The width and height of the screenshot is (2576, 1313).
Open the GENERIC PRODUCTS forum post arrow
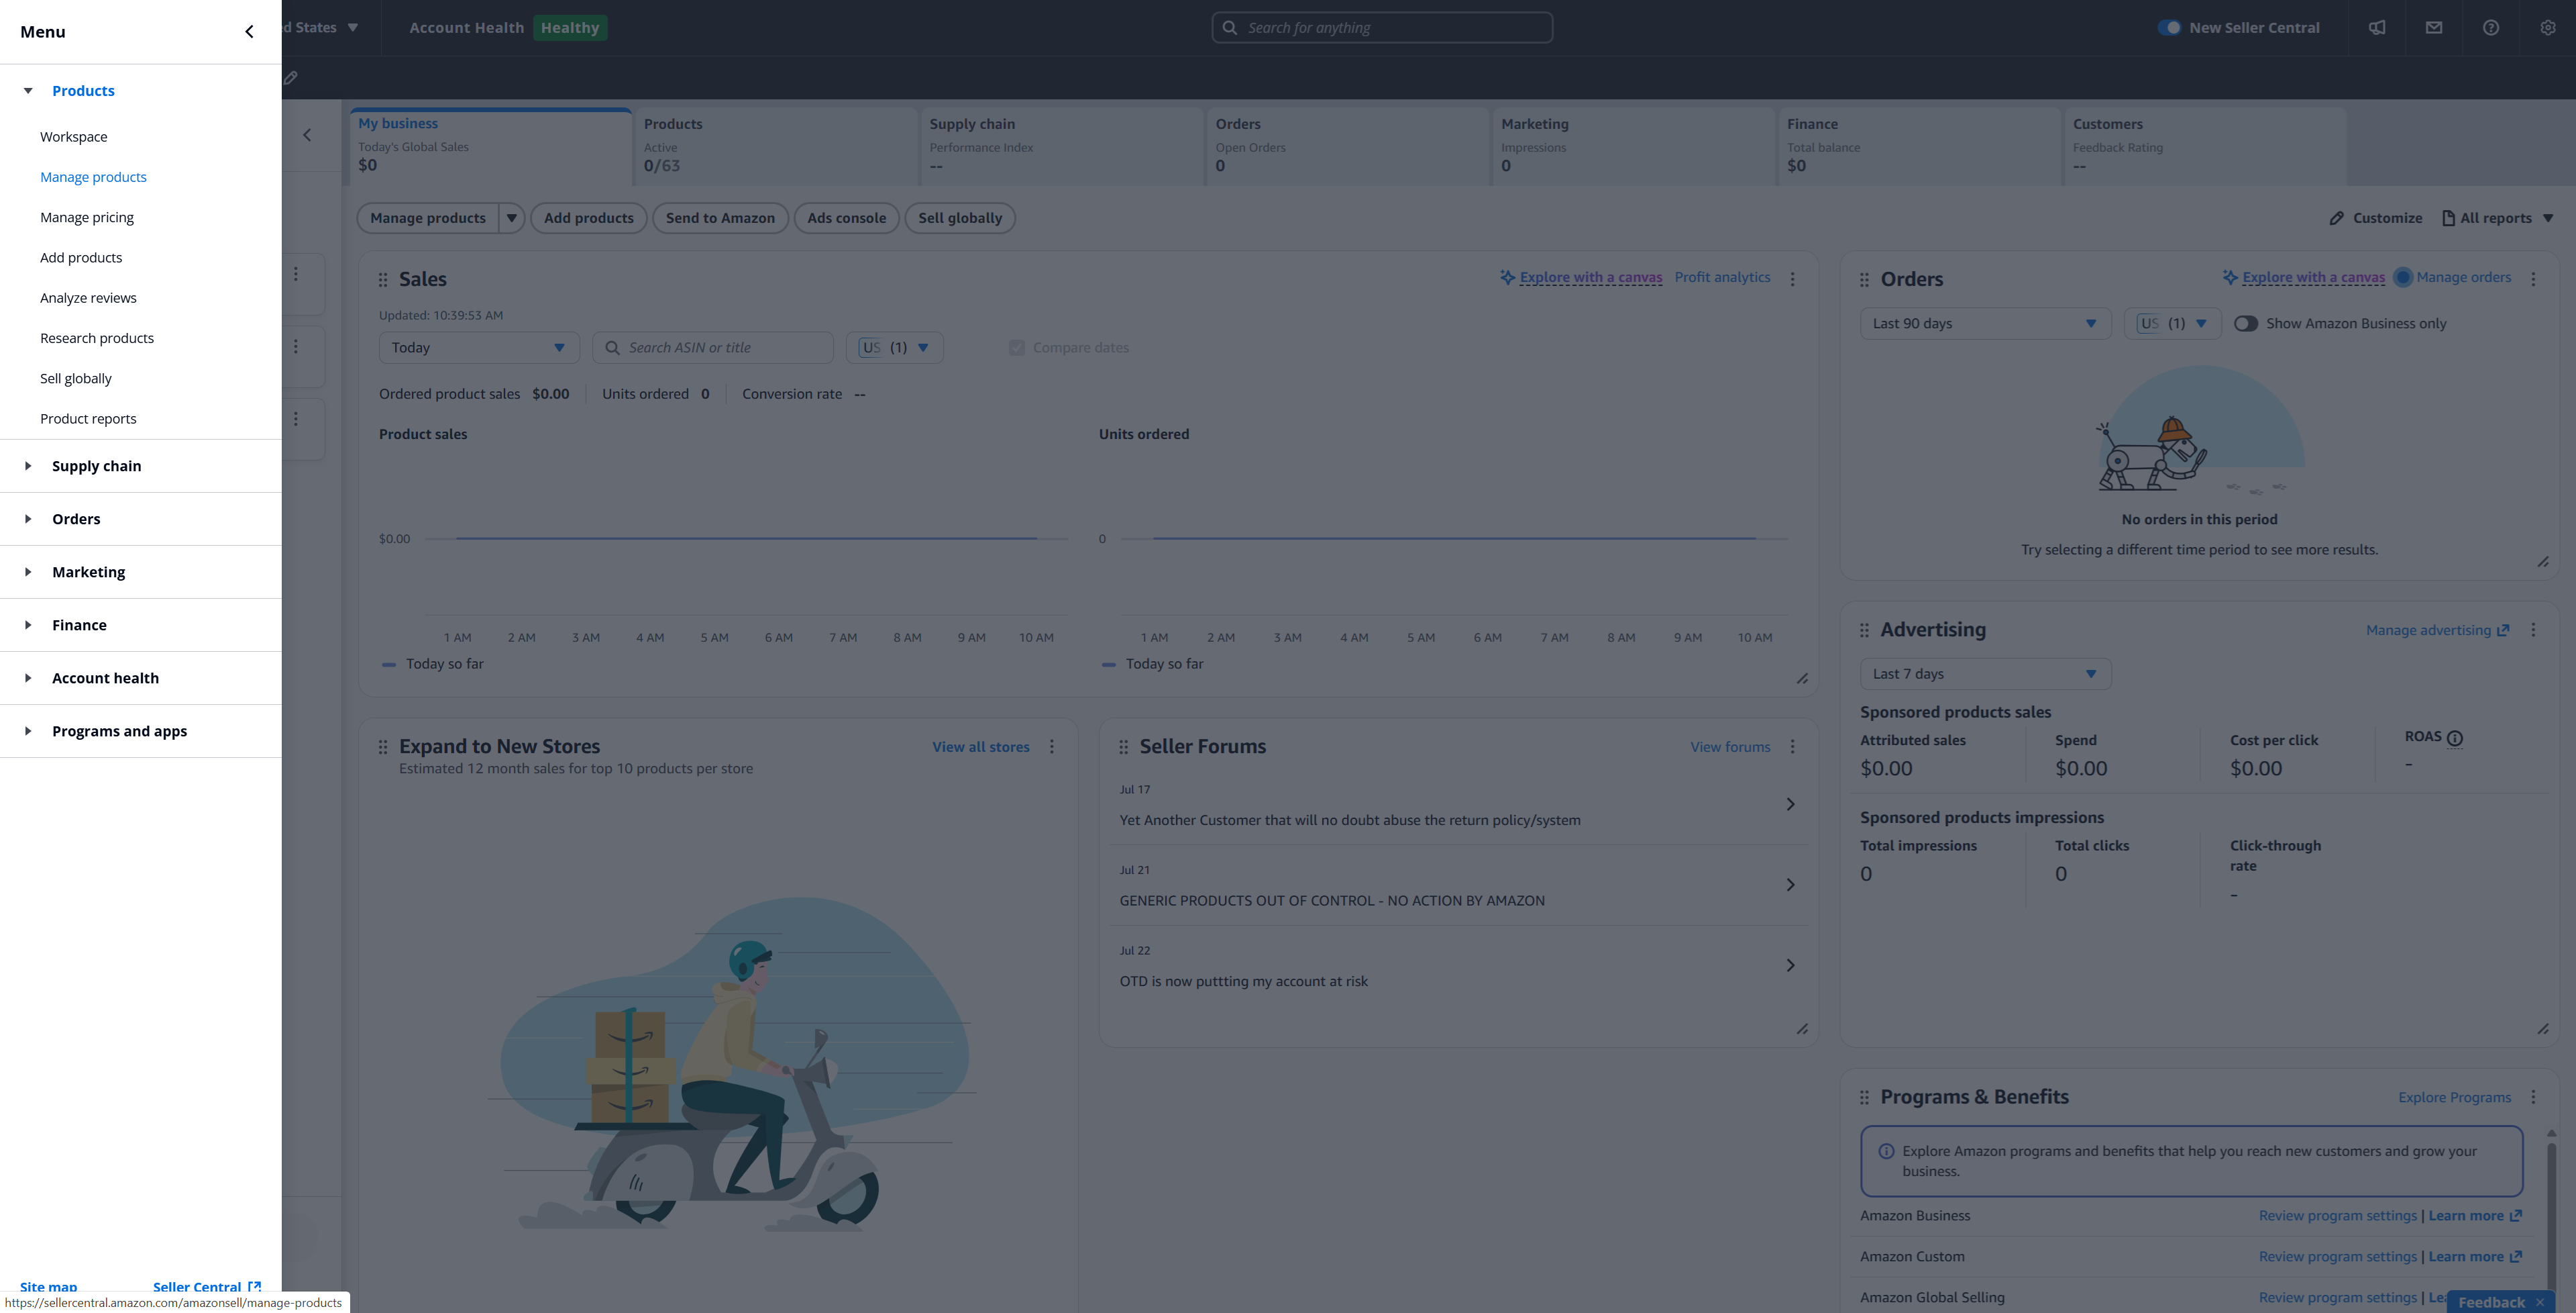1790,885
